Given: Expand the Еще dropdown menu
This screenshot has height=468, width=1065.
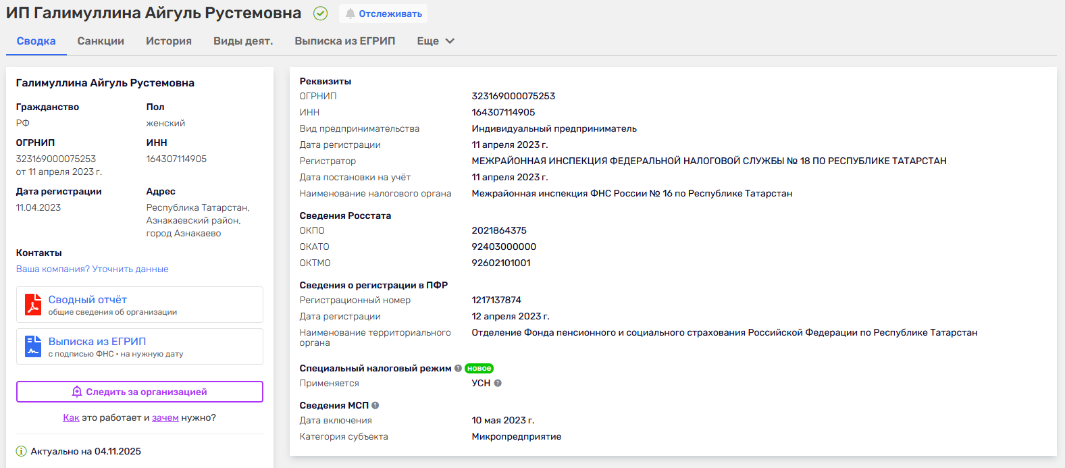Looking at the screenshot, I should coord(436,41).
